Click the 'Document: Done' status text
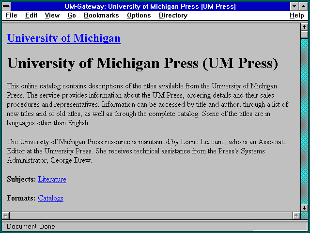The width and height of the screenshot is (310, 233). click(31, 227)
